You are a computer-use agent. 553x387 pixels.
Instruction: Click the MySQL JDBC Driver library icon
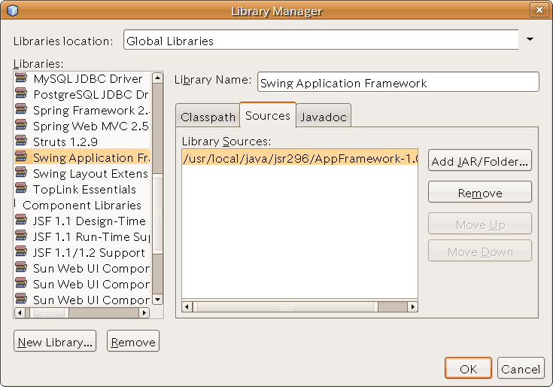(23, 79)
